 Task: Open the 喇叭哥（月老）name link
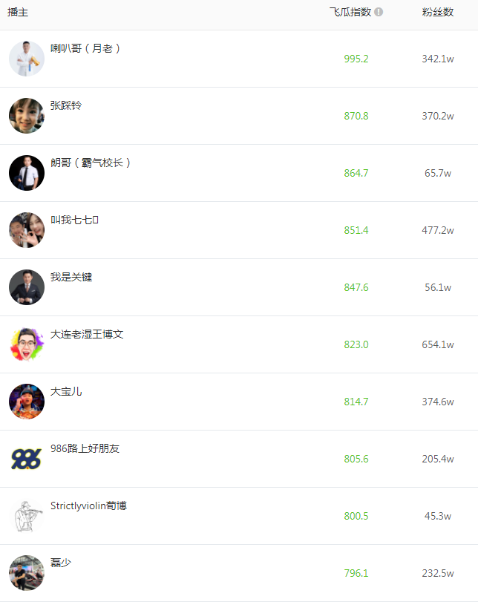(85, 48)
